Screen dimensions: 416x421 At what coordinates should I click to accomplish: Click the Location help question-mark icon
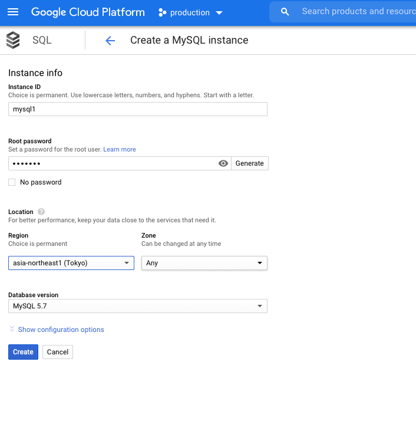41,212
